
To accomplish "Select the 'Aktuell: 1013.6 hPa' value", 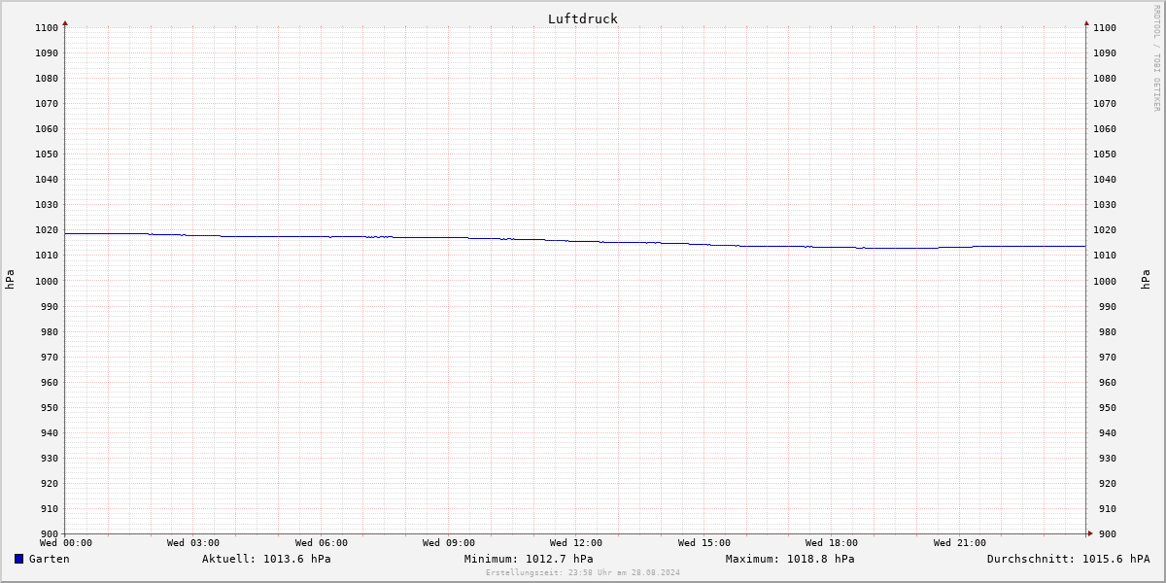I will pos(266,559).
